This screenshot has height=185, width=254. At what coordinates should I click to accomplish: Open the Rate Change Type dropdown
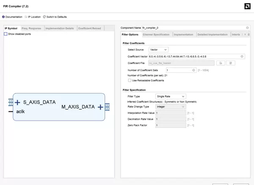[171, 107]
